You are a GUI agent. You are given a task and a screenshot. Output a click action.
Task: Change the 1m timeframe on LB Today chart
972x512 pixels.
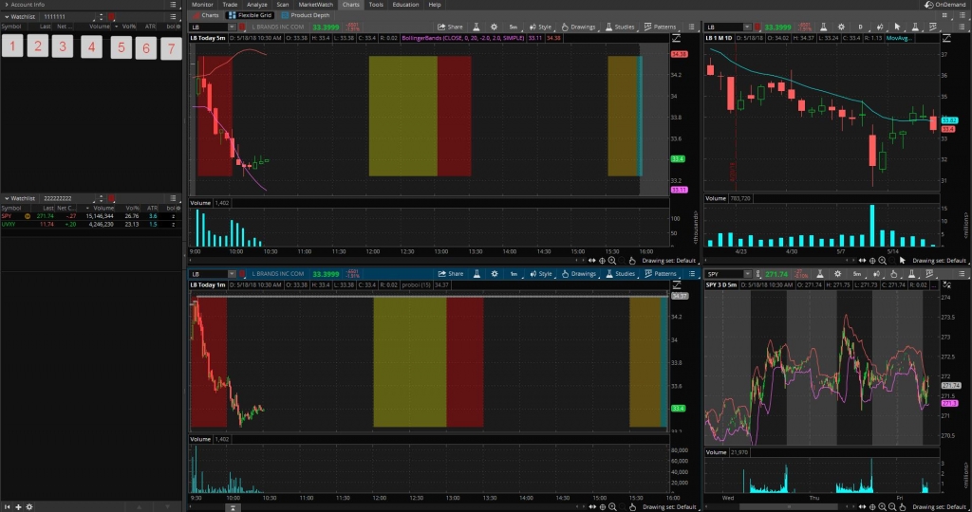click(x=514, y=274)
